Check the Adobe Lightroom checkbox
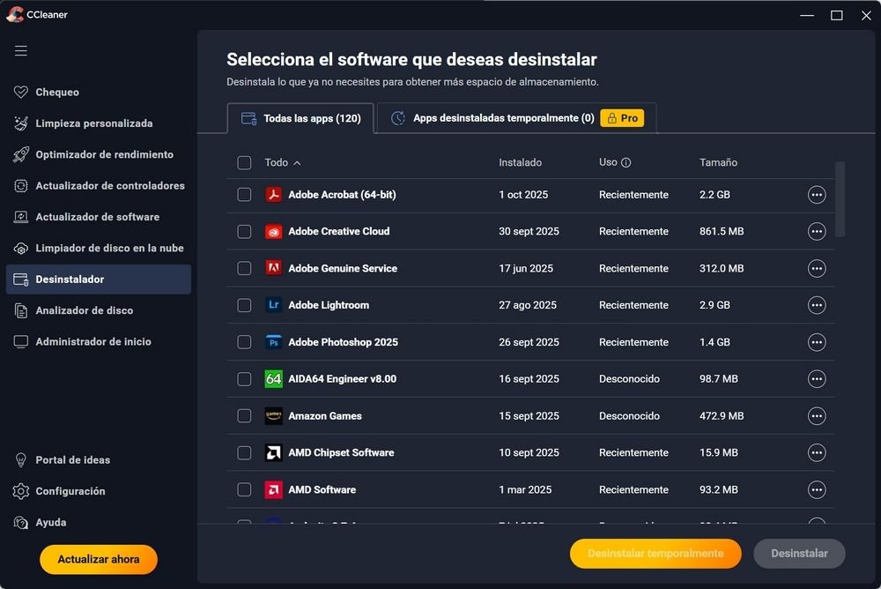The height and width of the screenshot is (589, 881). 244,305
